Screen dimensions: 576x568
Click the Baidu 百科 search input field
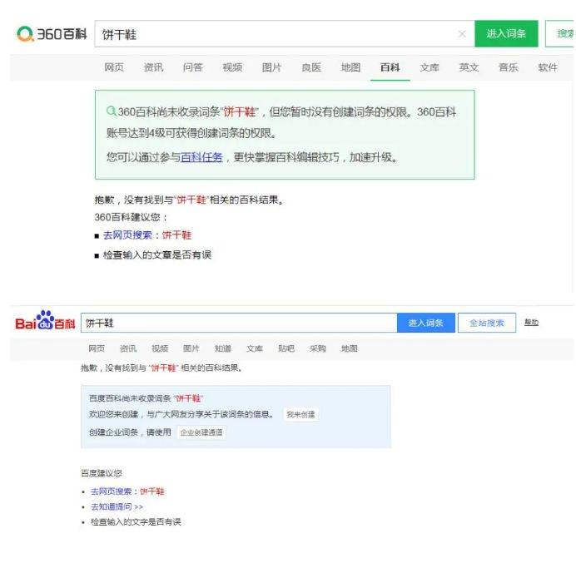coord(239,323)
